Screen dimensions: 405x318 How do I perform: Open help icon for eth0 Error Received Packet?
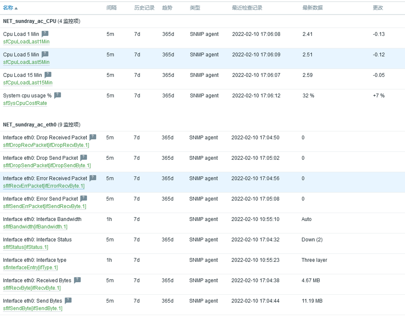(93, 178)
